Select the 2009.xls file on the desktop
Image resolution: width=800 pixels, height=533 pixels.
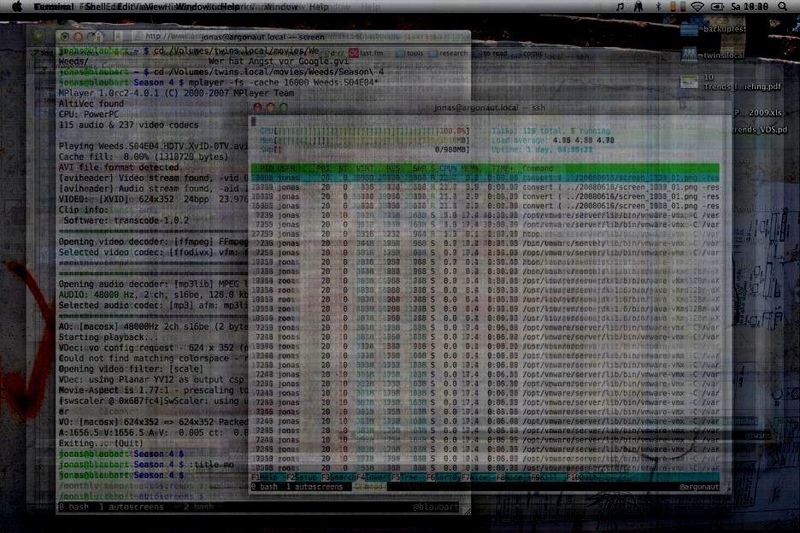(x=757, y=113)
